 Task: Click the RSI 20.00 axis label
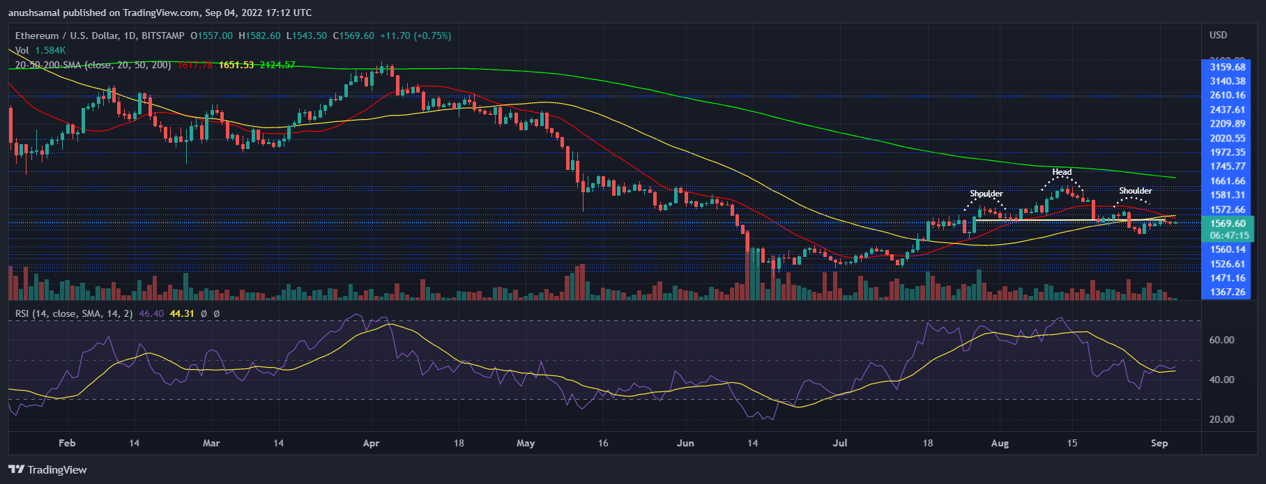1221,419
